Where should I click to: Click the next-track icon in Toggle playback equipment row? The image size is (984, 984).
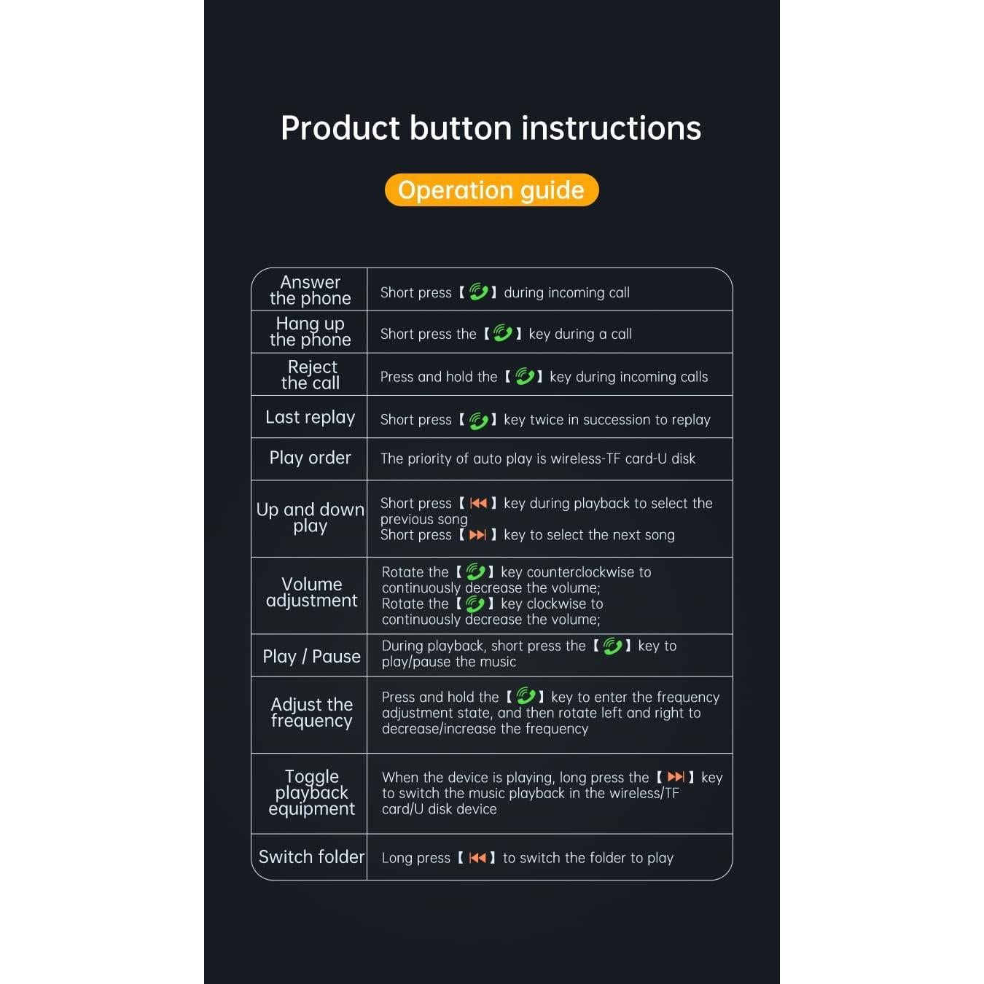point(676,777)
